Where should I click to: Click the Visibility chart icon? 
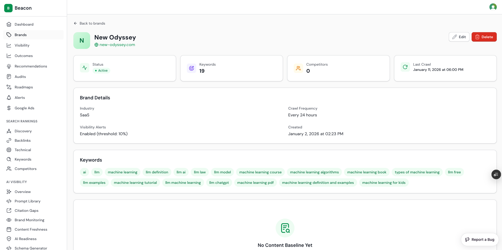[9, 45]
